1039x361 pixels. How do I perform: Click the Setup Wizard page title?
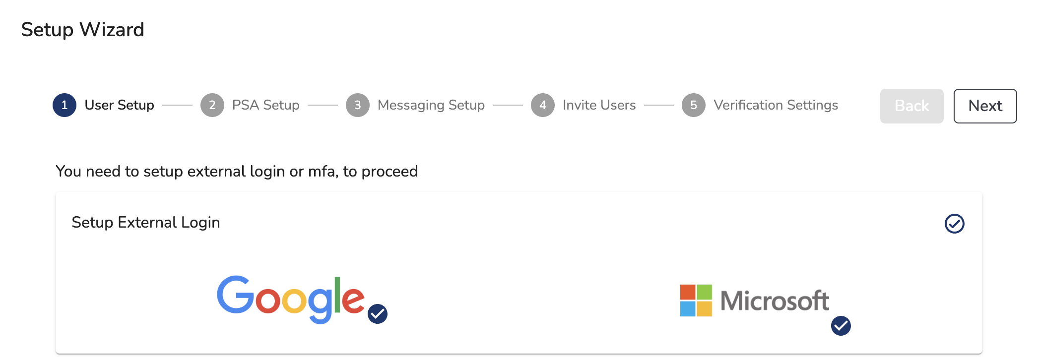pos(83,30)
